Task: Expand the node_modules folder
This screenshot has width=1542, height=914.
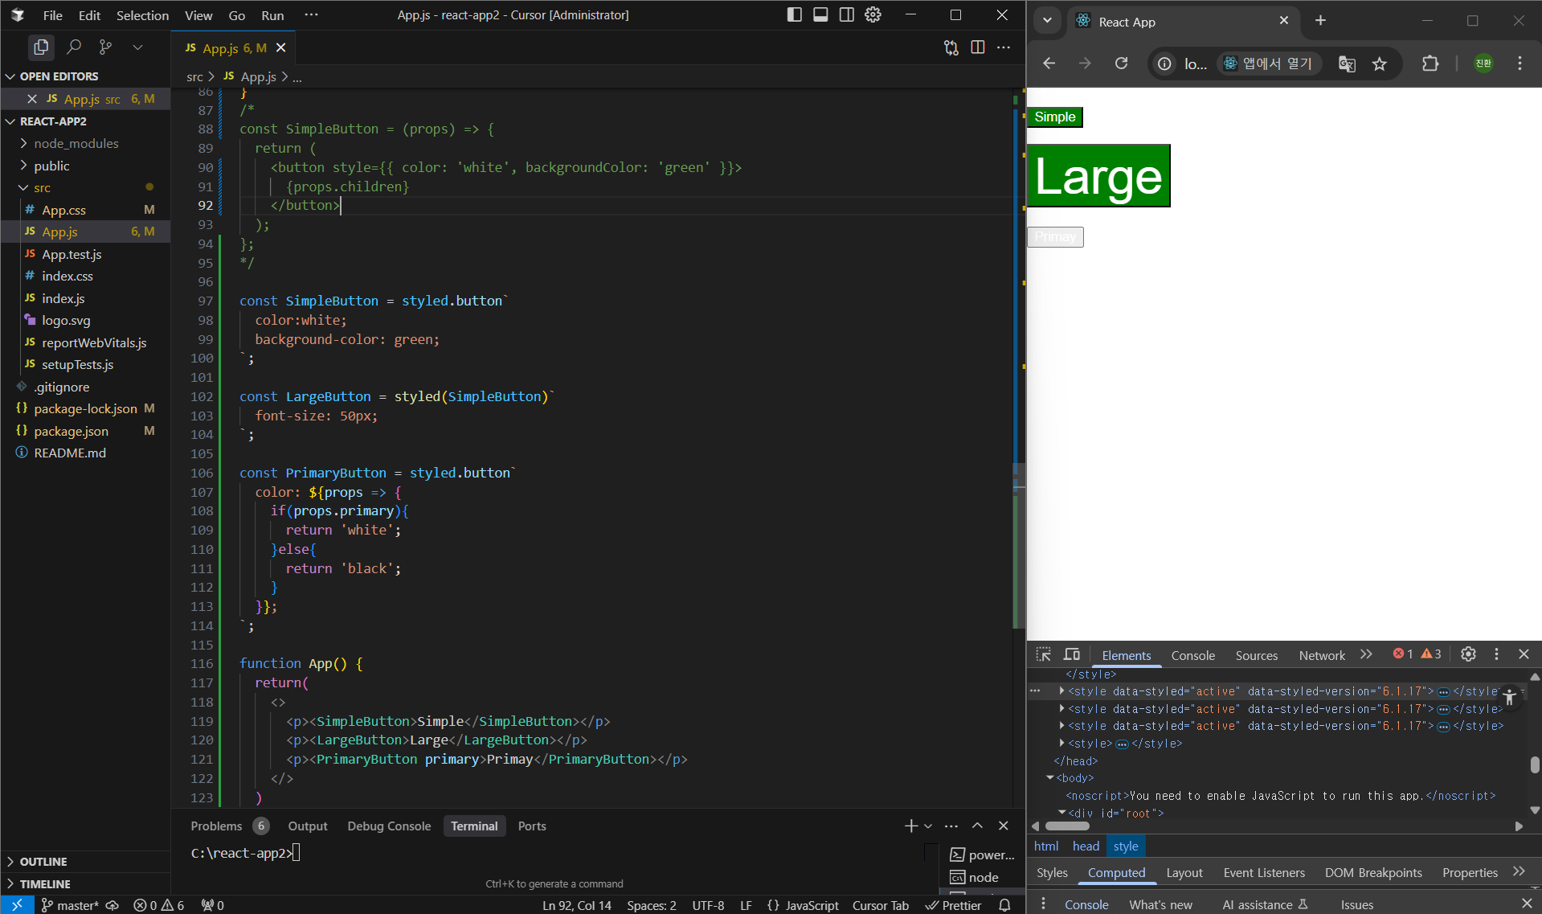Action: pos(76,143)
